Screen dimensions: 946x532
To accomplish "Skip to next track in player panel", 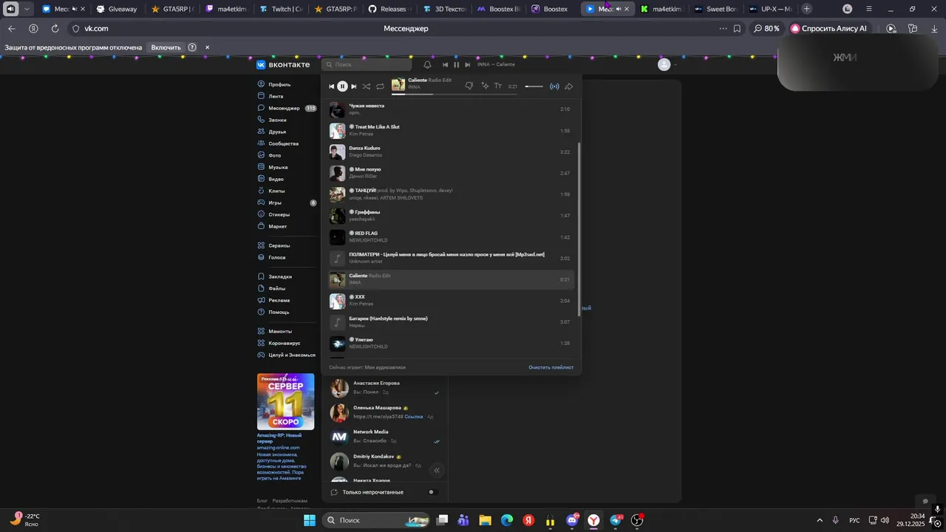I will point(353,86).
